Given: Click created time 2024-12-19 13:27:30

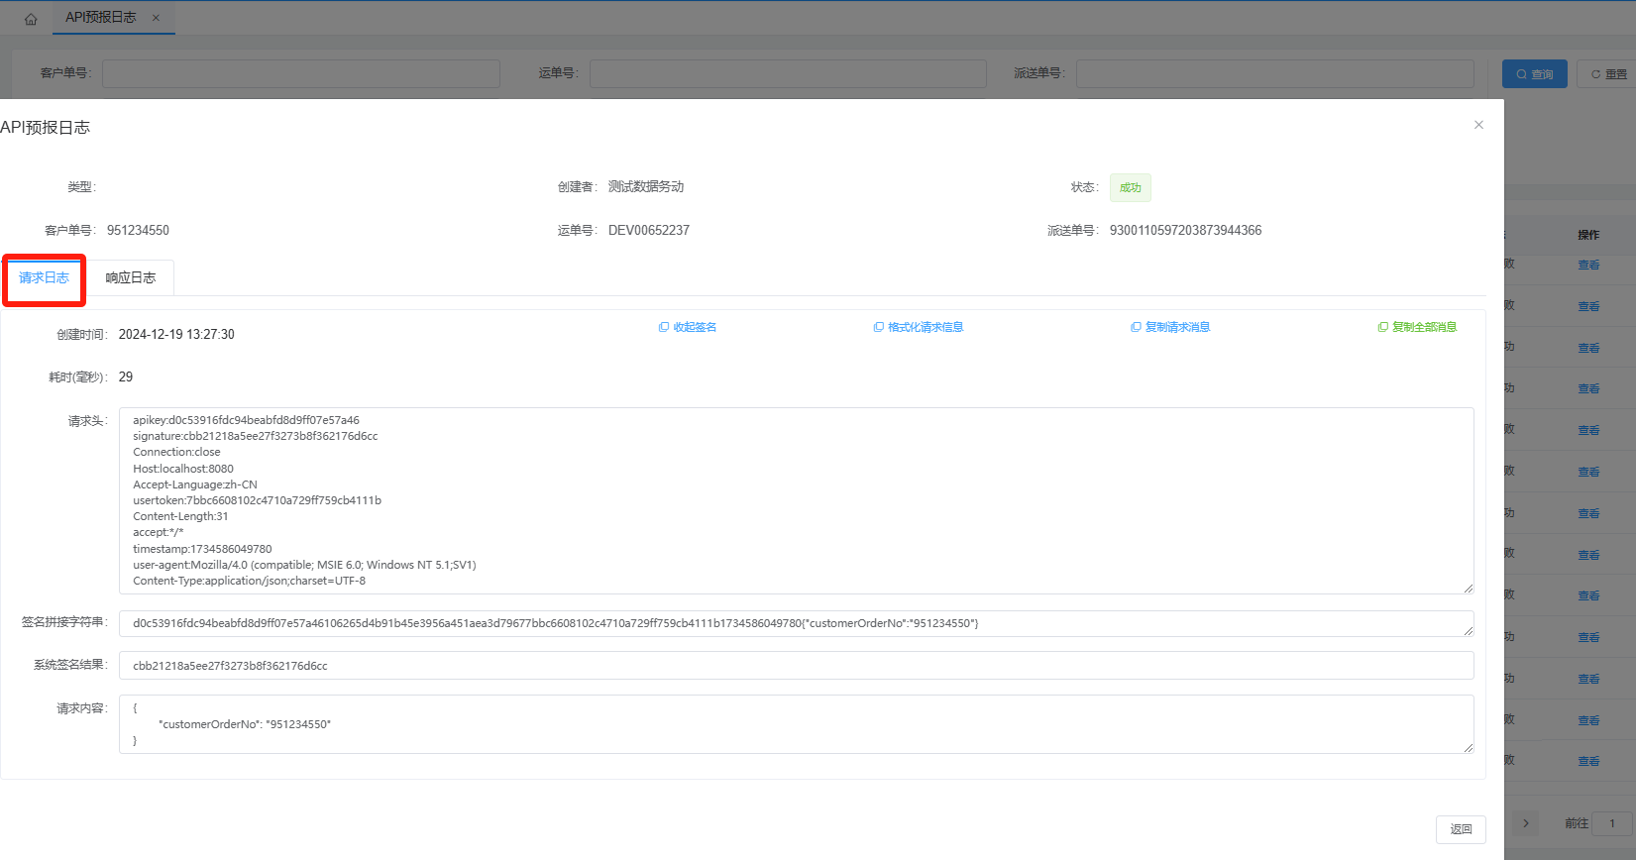Looking at the screenshot, I should tap(176, 335).
